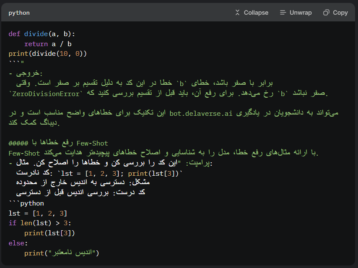Image resolution: width=358 pixels, height=268 pixels.
Task: Click the Unwrap button in the code header
Action: click(296, 13)
